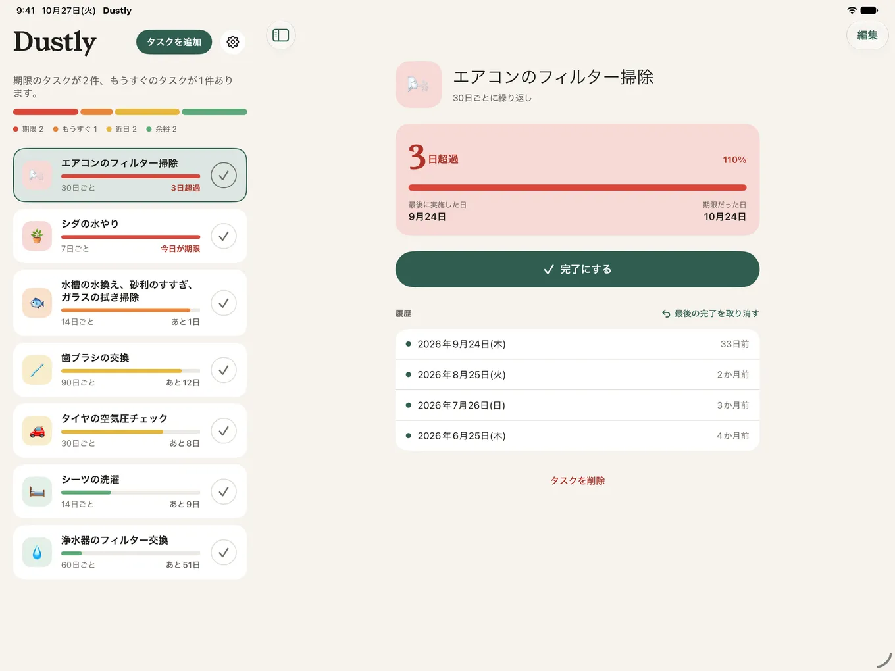Mark エアコンのフィルター掃除 as done with checkmark
The image size is (895, 671).
coord(224,175)
